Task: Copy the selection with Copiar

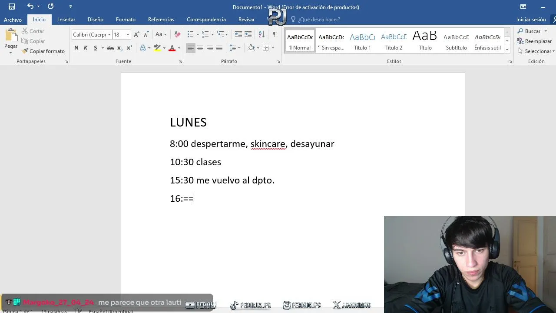Action: 33,41
